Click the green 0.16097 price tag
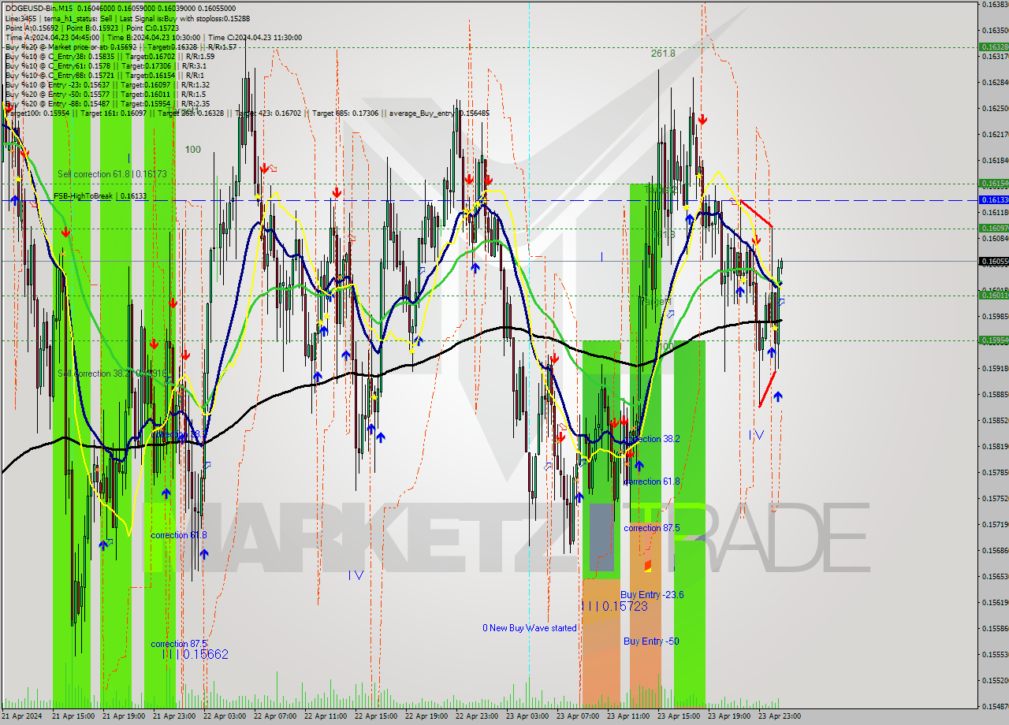 pyautogui.click(x=993, y=228)
